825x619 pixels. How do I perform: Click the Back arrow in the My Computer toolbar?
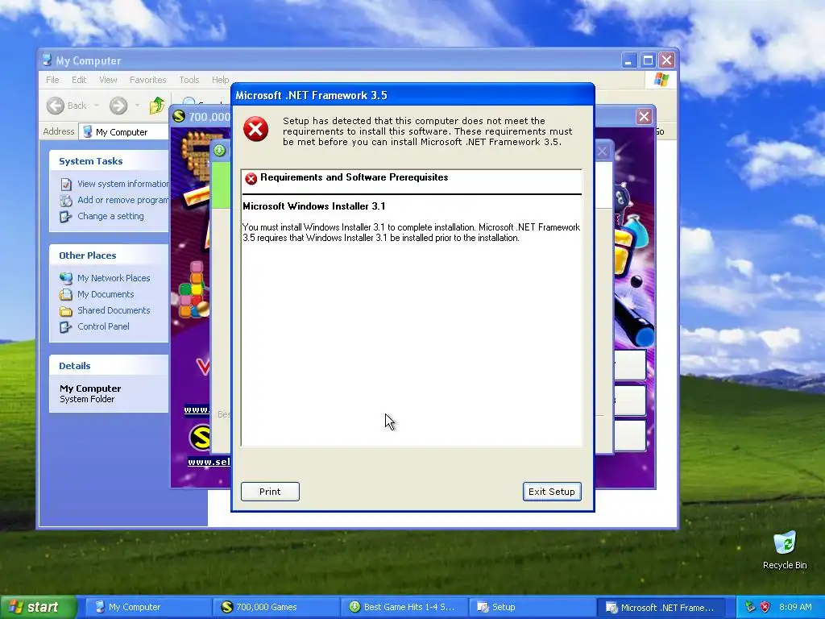(x=56, y=106)
